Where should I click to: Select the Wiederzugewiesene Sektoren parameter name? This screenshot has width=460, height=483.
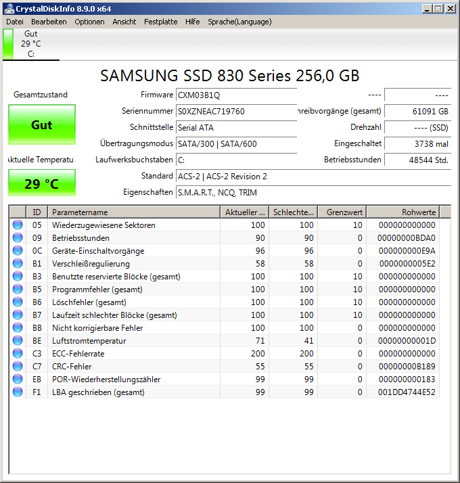pos(103,225)
